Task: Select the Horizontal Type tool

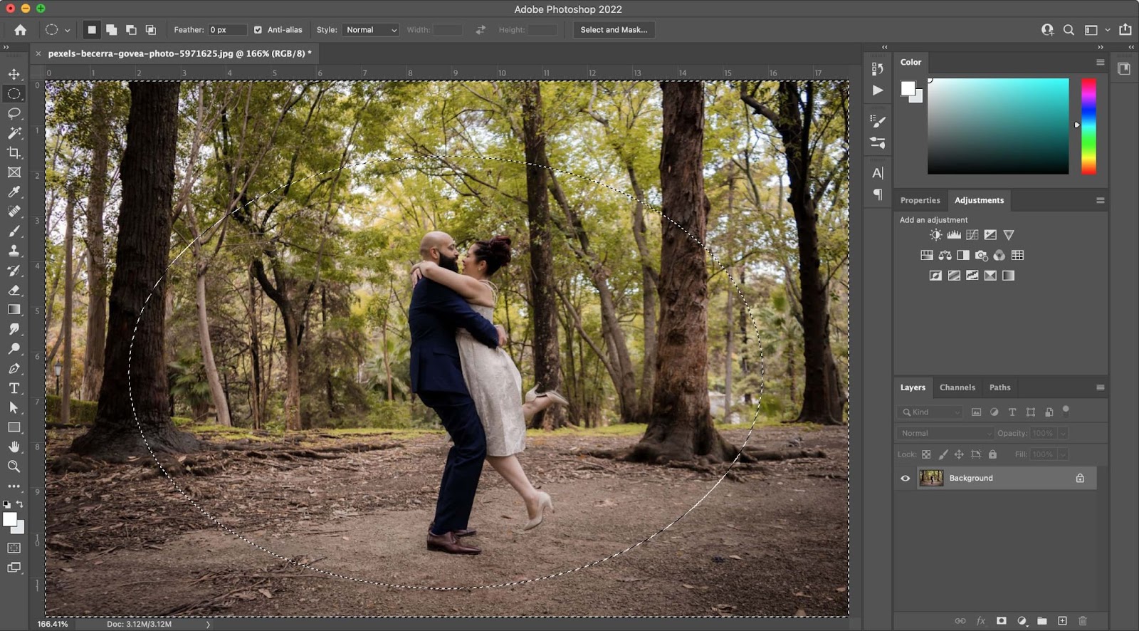Action: tap(14, 388)
